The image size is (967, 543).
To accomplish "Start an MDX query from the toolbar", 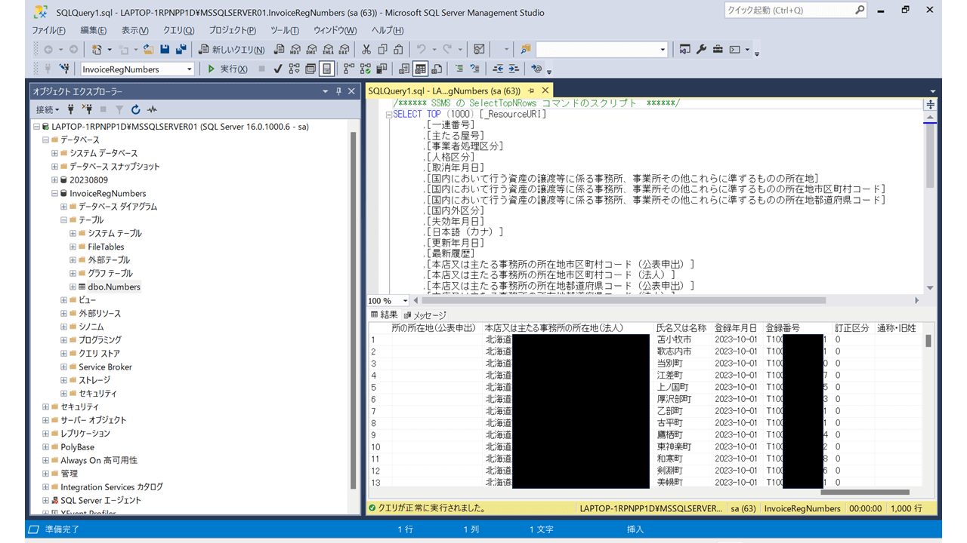I will tap(295, 50).
